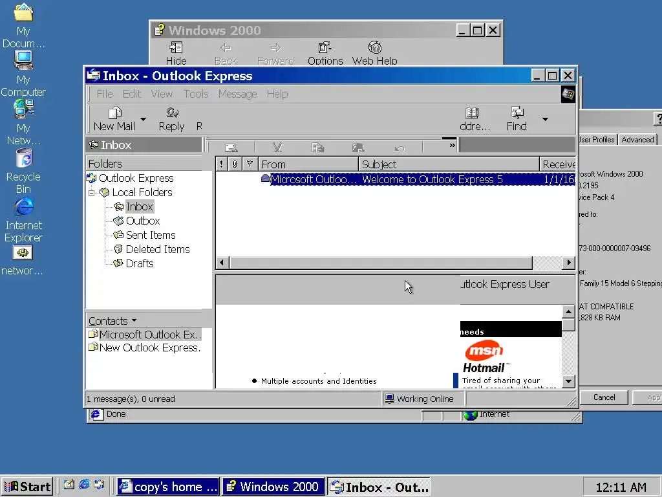The image size is (662, 497).
Task: Click the envelope icon of the welcome message
Action: pyautogui.click(x=265, y=179)
